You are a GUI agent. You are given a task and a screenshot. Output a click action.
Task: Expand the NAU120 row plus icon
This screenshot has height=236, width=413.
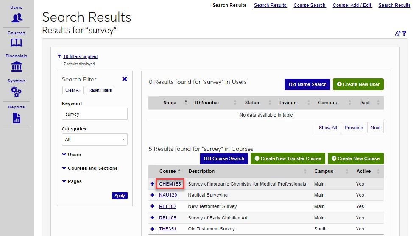click(152, 195)
